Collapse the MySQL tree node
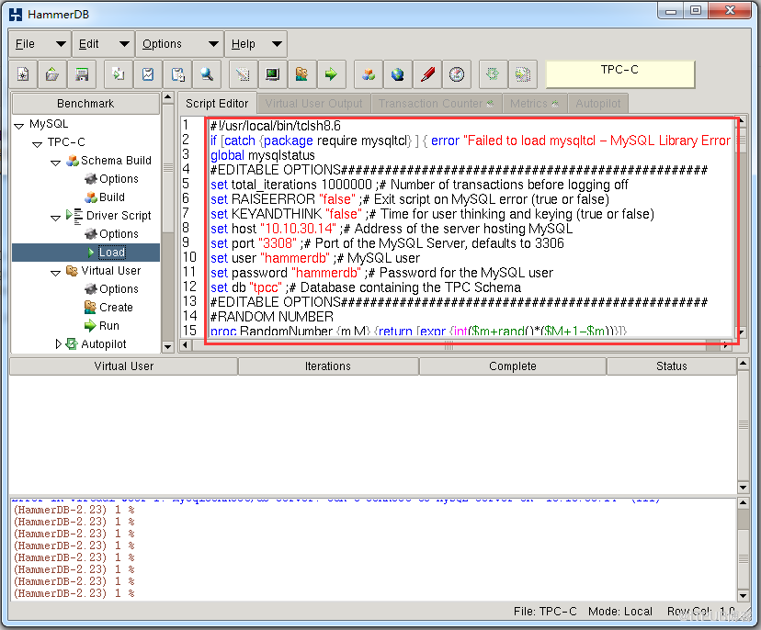 pos(19,126)
